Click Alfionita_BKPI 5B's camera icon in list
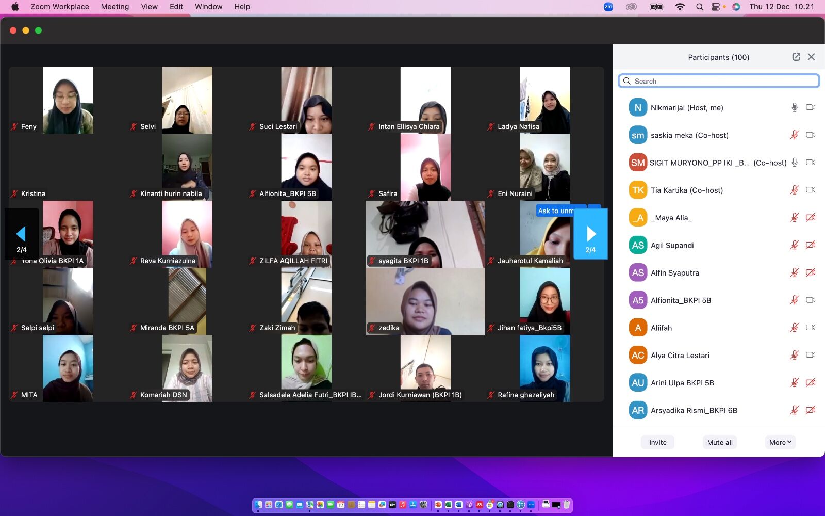The image size is (825, 516). (x=811, y=300)
